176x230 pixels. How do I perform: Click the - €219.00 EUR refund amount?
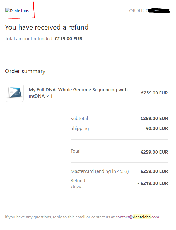(x=153, y=183)
